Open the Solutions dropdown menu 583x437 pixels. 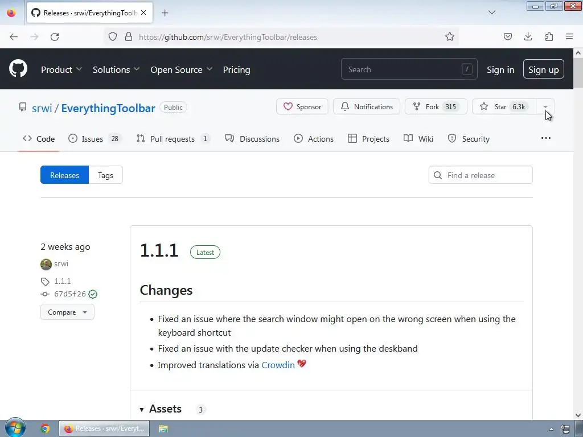[x=116, y=69]
